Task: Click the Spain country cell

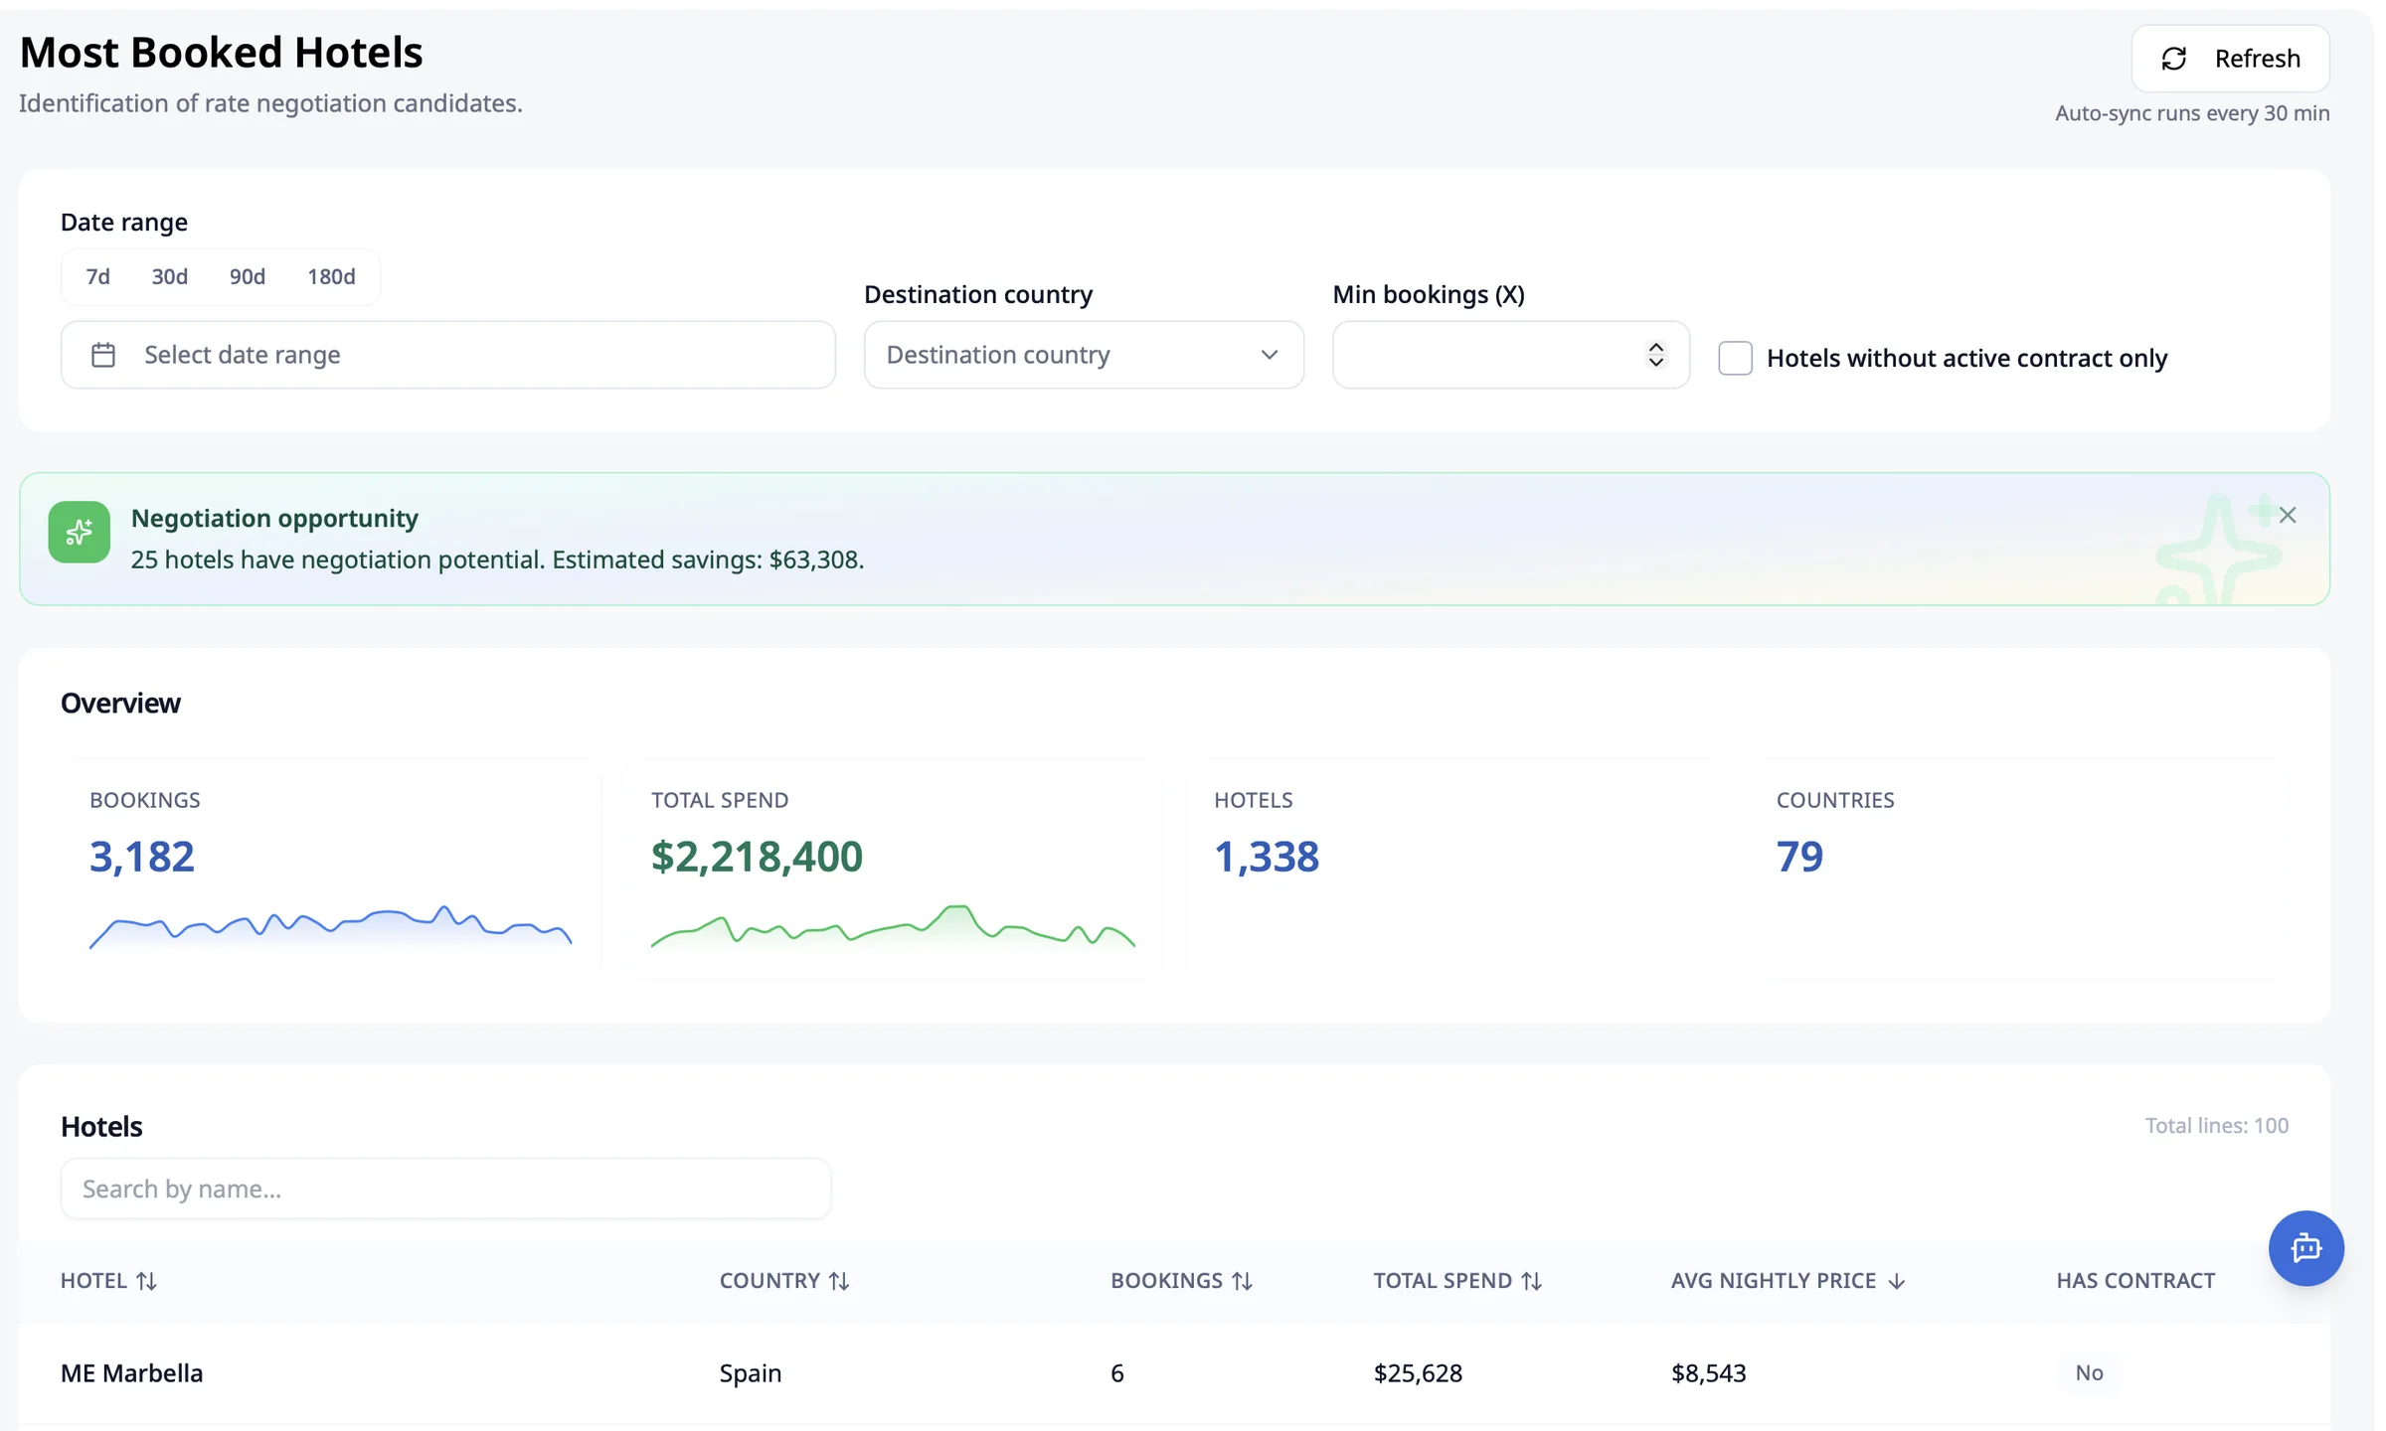Action: (x=751, y=1373)
